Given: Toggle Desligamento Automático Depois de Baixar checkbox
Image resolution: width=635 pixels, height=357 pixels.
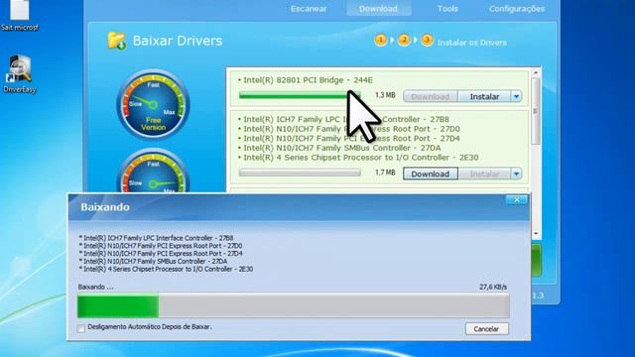Looking at the screenshot, I should 81,328.
